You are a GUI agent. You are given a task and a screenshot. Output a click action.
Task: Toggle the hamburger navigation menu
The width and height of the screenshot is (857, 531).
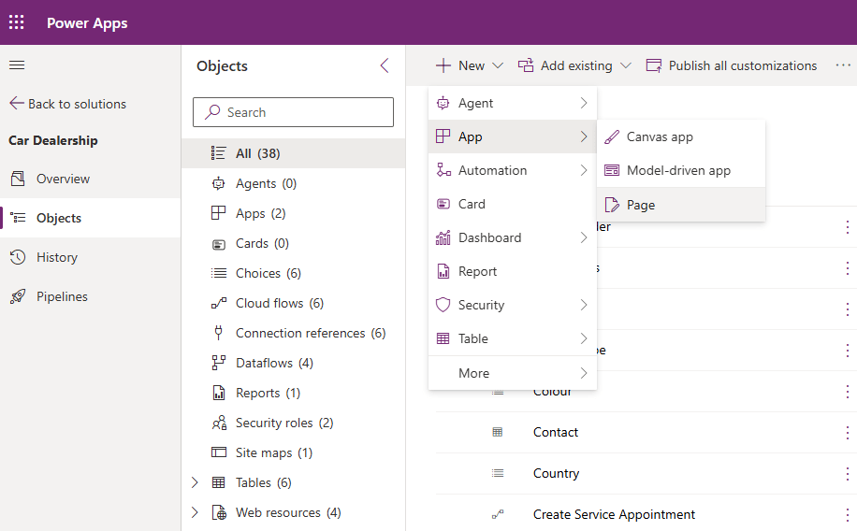[17, 65]
